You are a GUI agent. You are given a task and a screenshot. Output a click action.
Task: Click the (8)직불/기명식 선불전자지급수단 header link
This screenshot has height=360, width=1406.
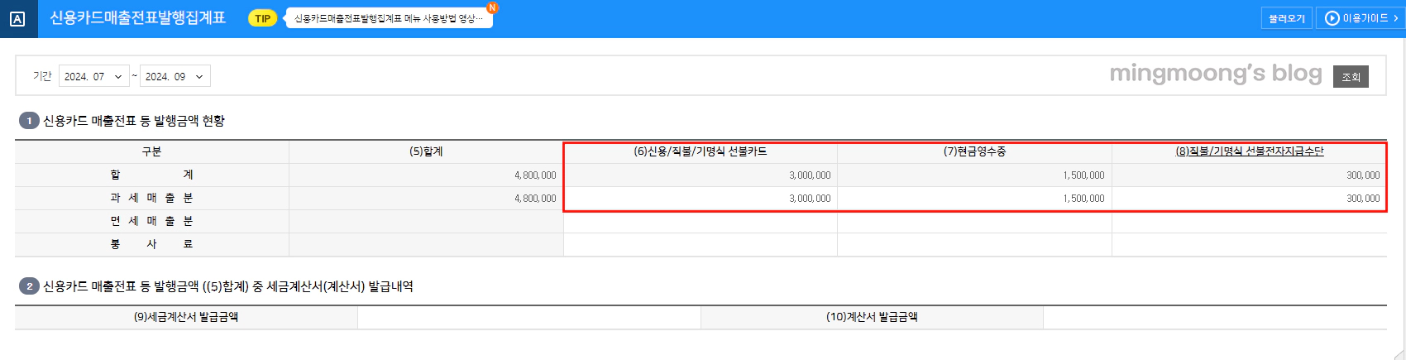click(x=1250, y=151)
